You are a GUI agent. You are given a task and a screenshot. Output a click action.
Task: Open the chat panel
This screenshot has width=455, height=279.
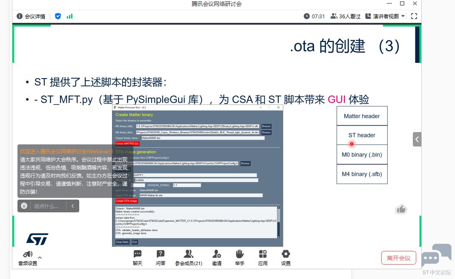138,258
